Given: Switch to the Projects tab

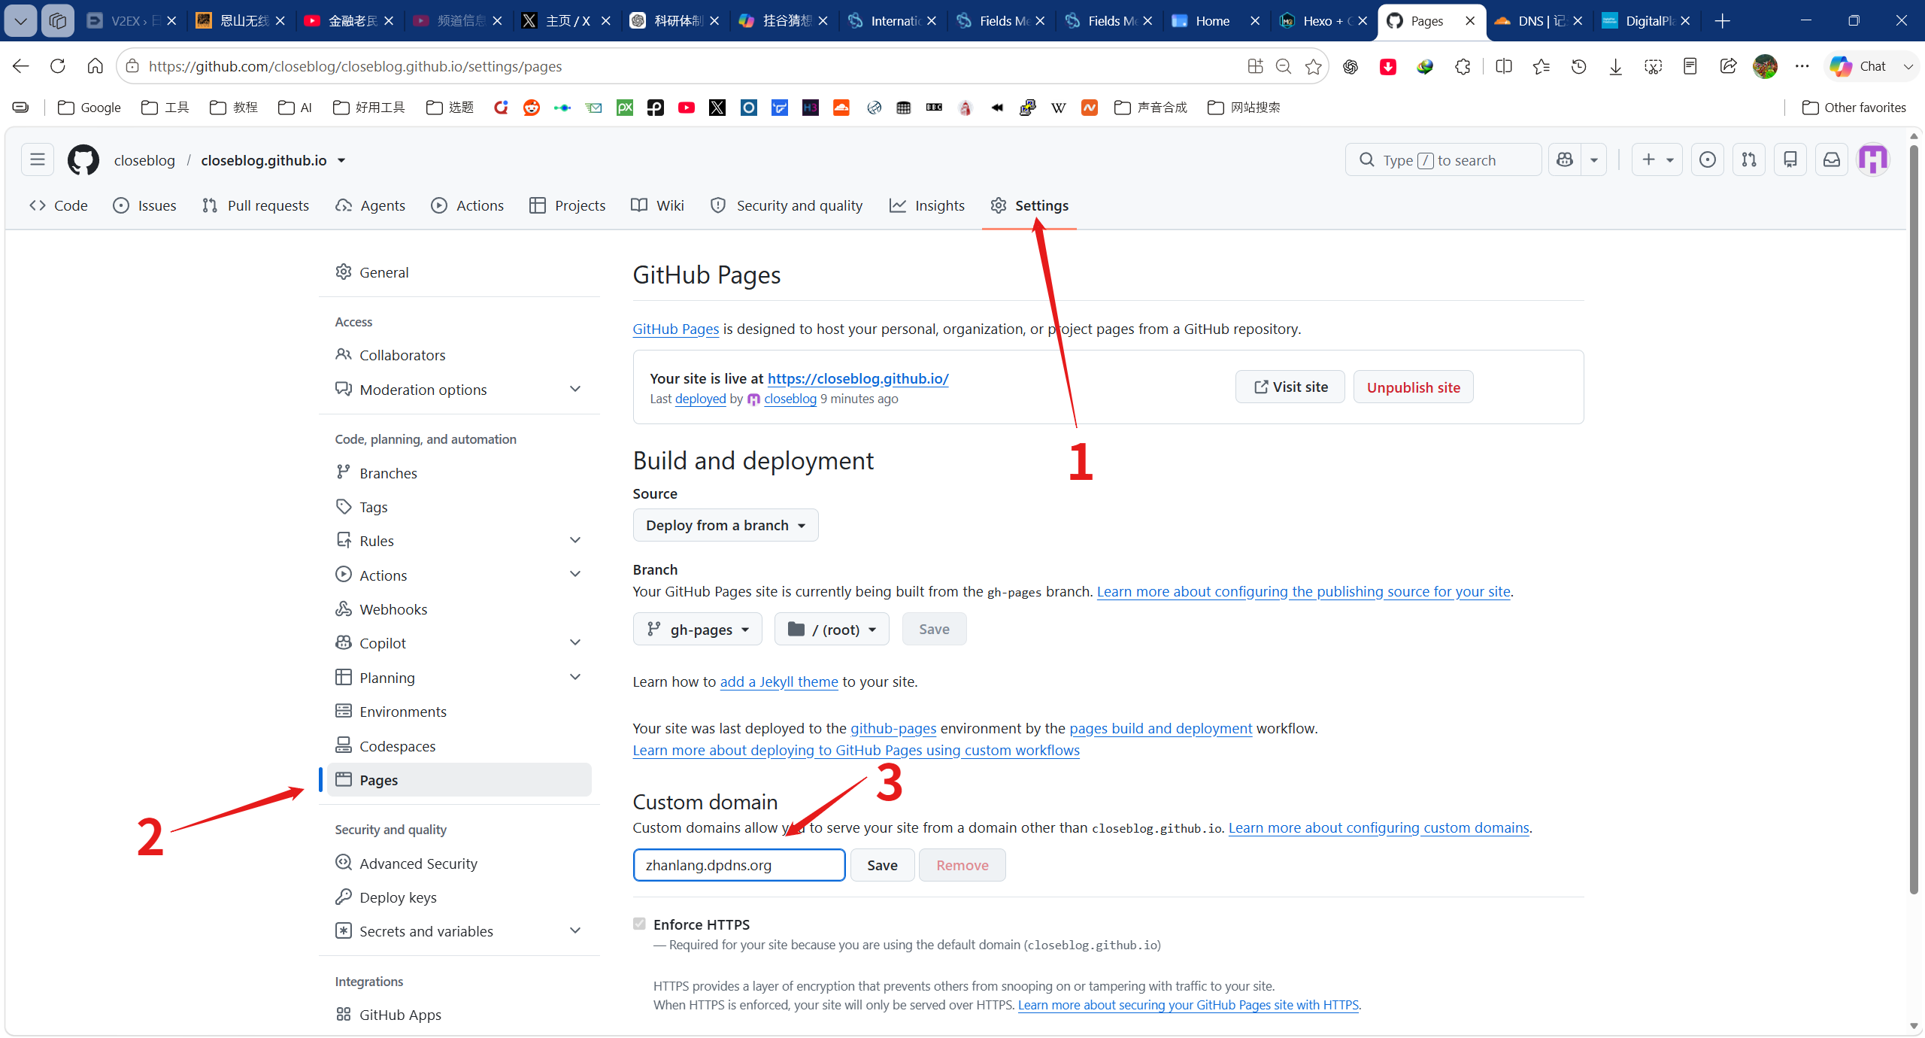Looking at the screenshot, I should (567, 205).
